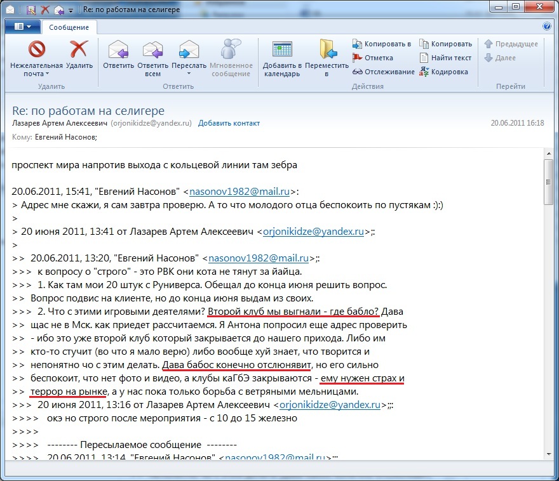Delete the message with Удалить

pyautogui.click(x=79, y=49)
